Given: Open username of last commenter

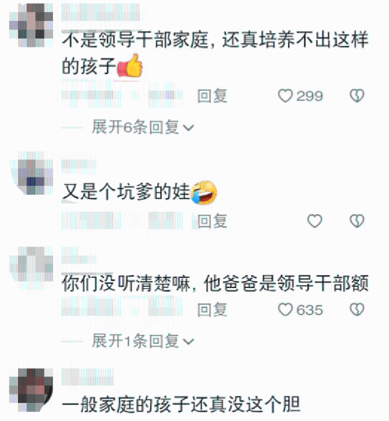Looking at the screenshot, I should coord(88,377).
